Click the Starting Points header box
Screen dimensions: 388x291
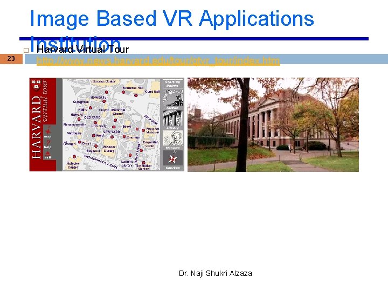click(173, 84)
